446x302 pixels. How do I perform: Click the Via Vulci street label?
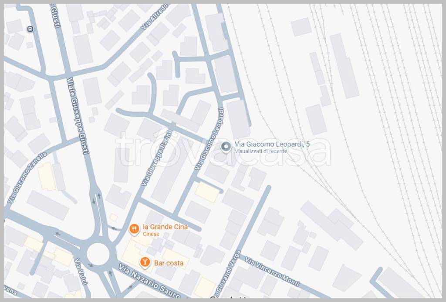81,273
